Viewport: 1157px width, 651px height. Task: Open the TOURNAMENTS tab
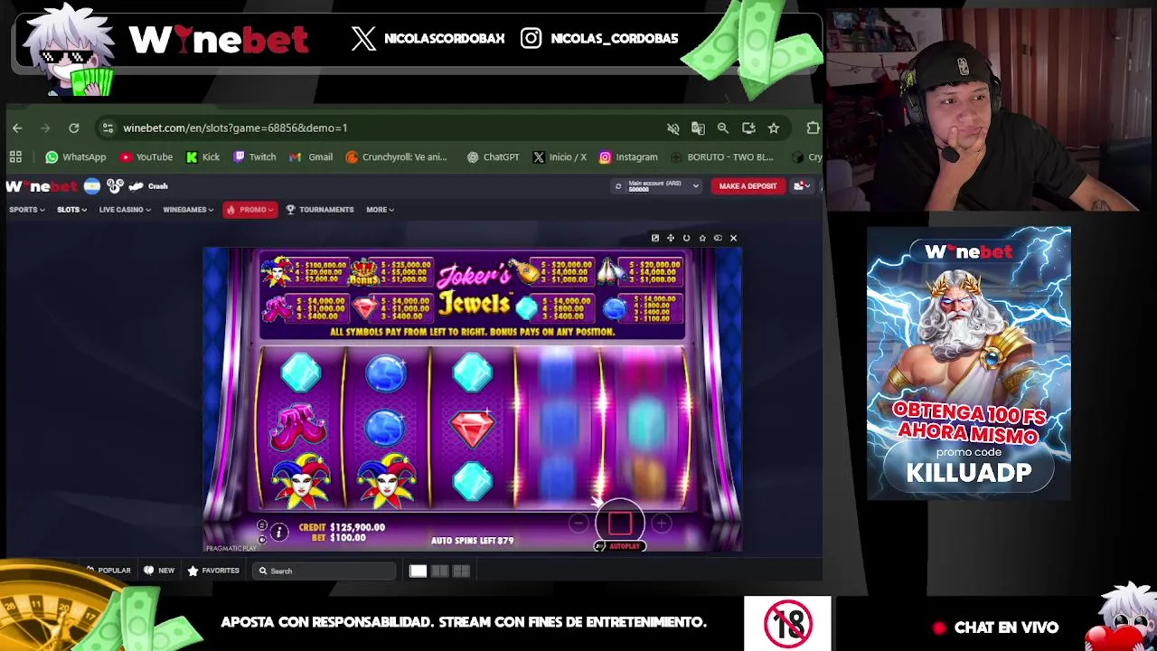319,210
